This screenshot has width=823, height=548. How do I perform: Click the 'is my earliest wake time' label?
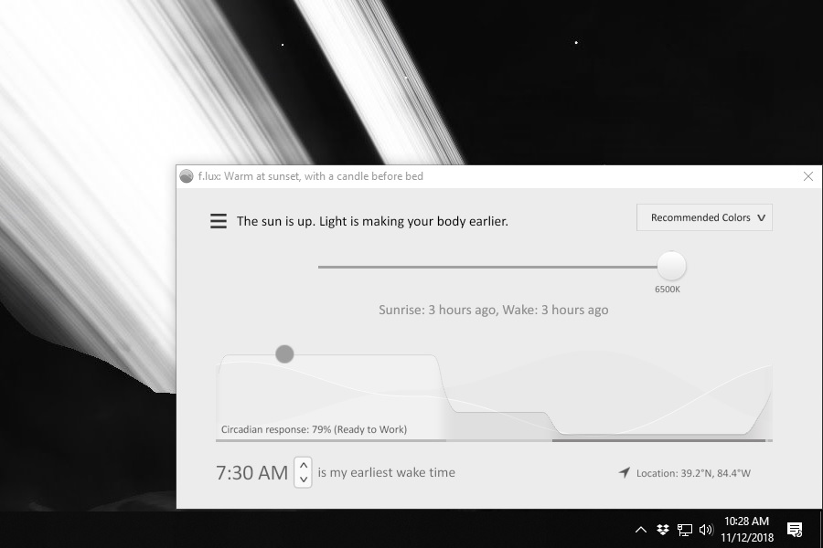[x=386, y=472]
